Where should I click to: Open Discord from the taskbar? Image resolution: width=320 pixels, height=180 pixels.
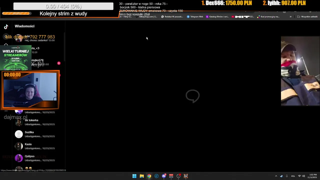coord(164,176)
